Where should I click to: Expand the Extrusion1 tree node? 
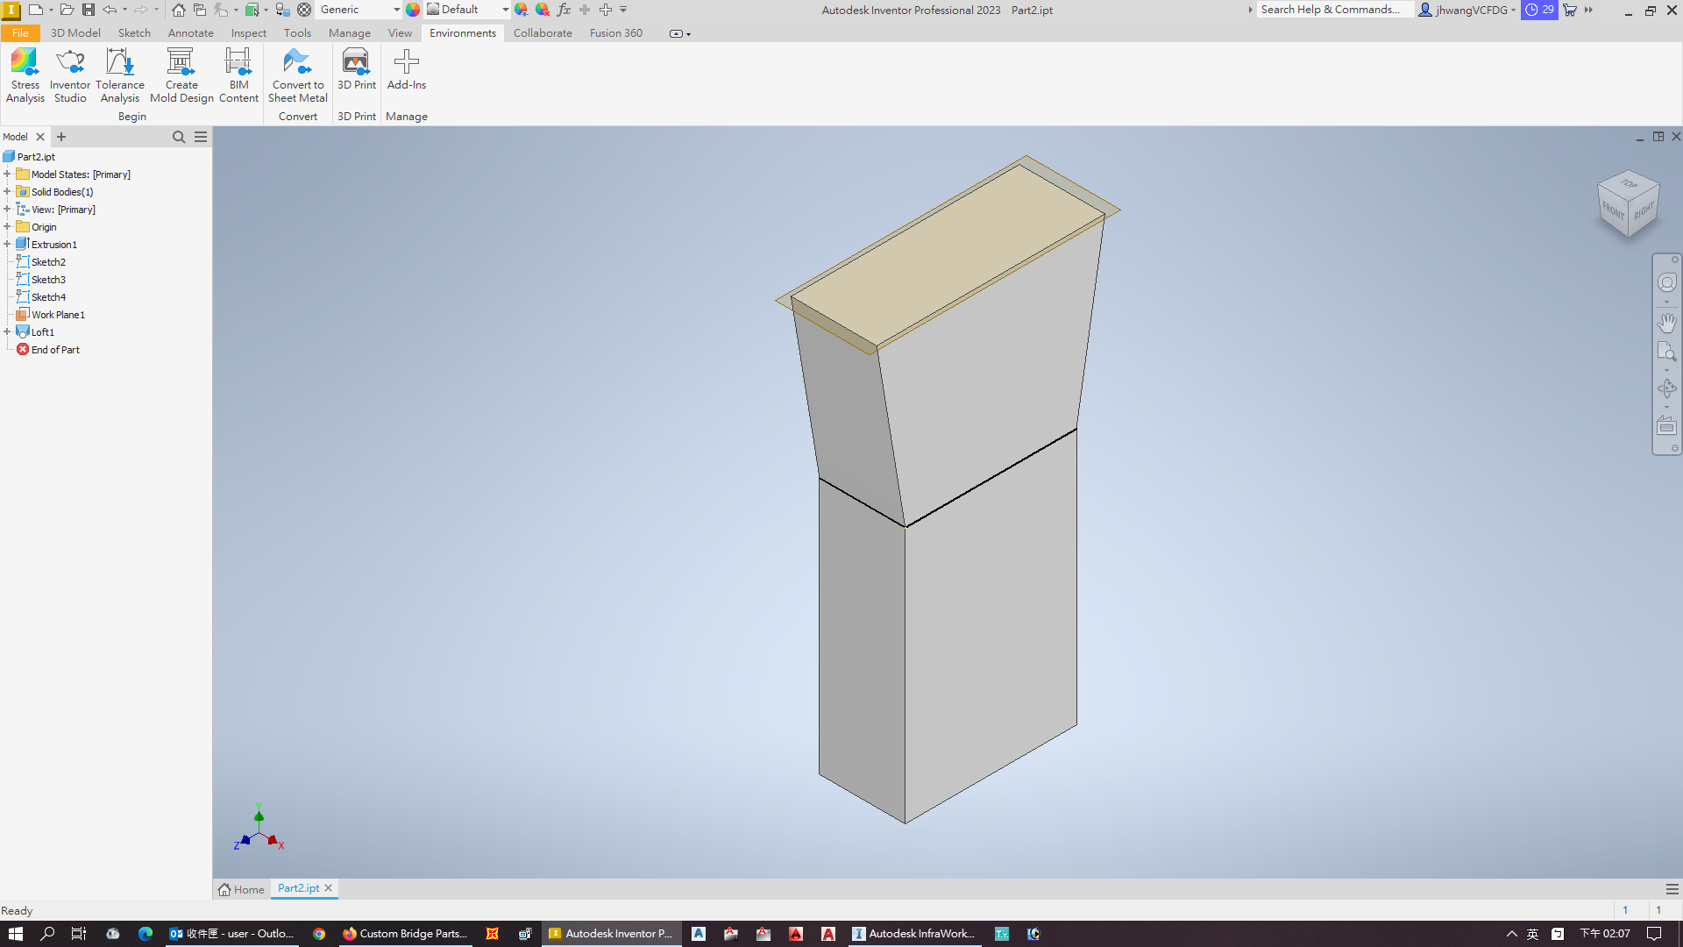(x=7, y=245)
